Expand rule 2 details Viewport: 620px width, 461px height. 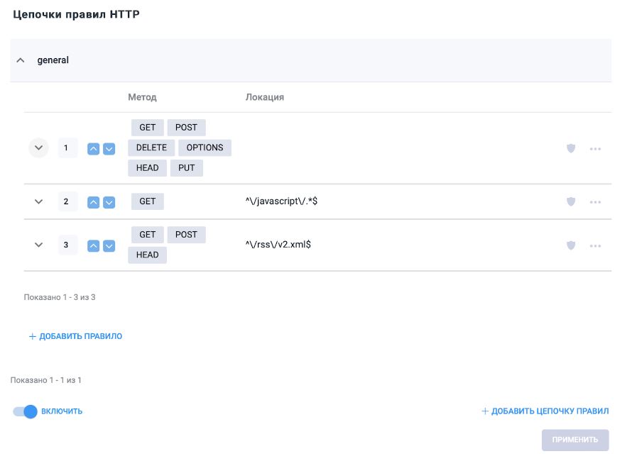(39, 202)
